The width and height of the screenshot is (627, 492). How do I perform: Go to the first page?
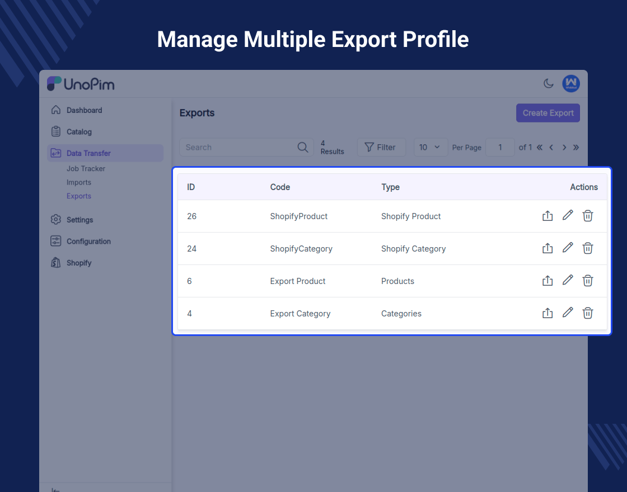pyautogui.click(x=540, y=148)
